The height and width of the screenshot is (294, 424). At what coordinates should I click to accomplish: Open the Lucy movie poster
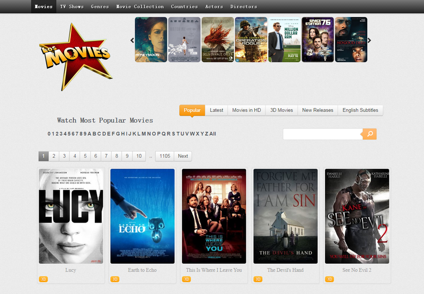click(x=71, y=216)
